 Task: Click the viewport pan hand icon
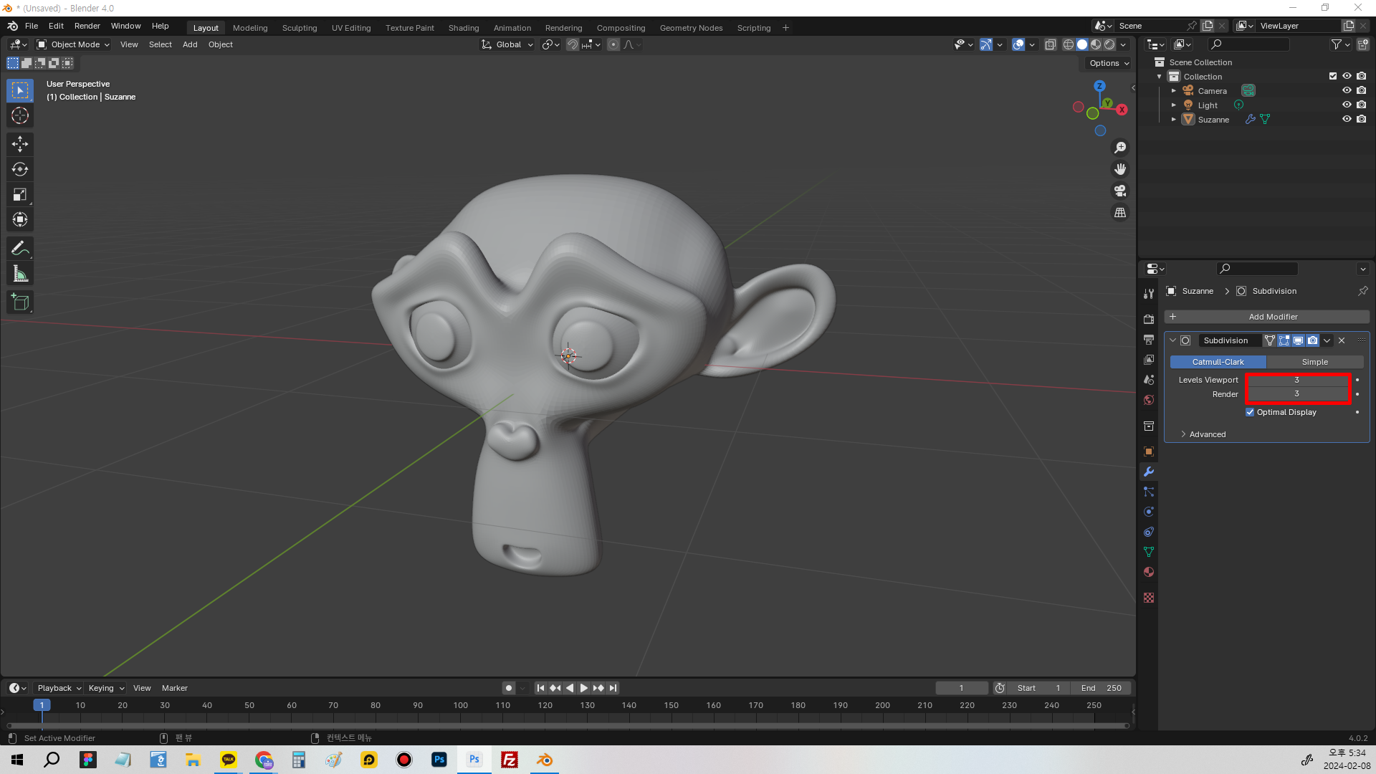click(x=1120, y=169)
